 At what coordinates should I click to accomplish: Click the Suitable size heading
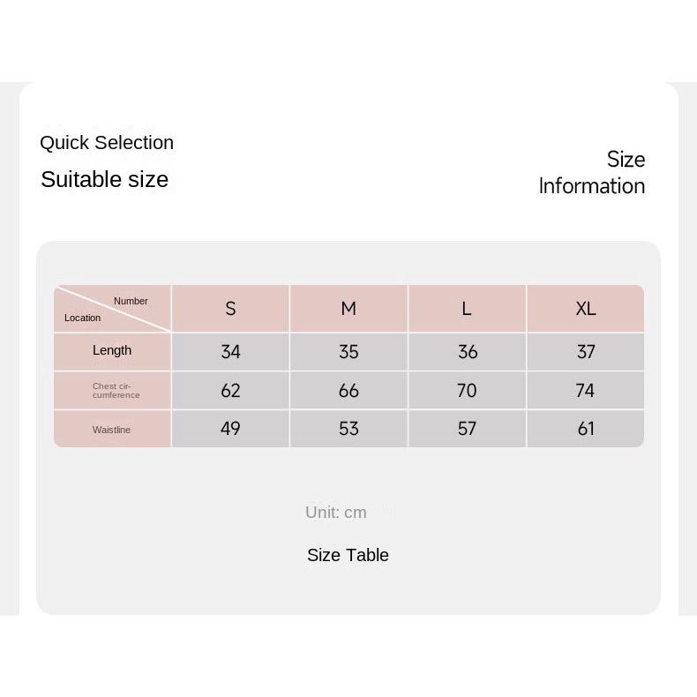[104, 180]
